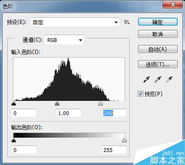Click the input highlight white slider
The width and height of the screenshot is (185, 165).
tap(101, 104)
